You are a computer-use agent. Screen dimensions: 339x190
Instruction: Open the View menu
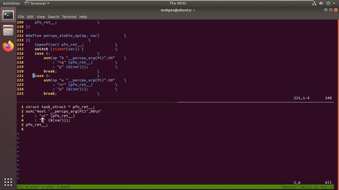click(x=41, y=17)
